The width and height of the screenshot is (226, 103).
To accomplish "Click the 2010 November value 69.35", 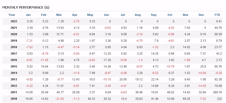I will tap(186, 99).
